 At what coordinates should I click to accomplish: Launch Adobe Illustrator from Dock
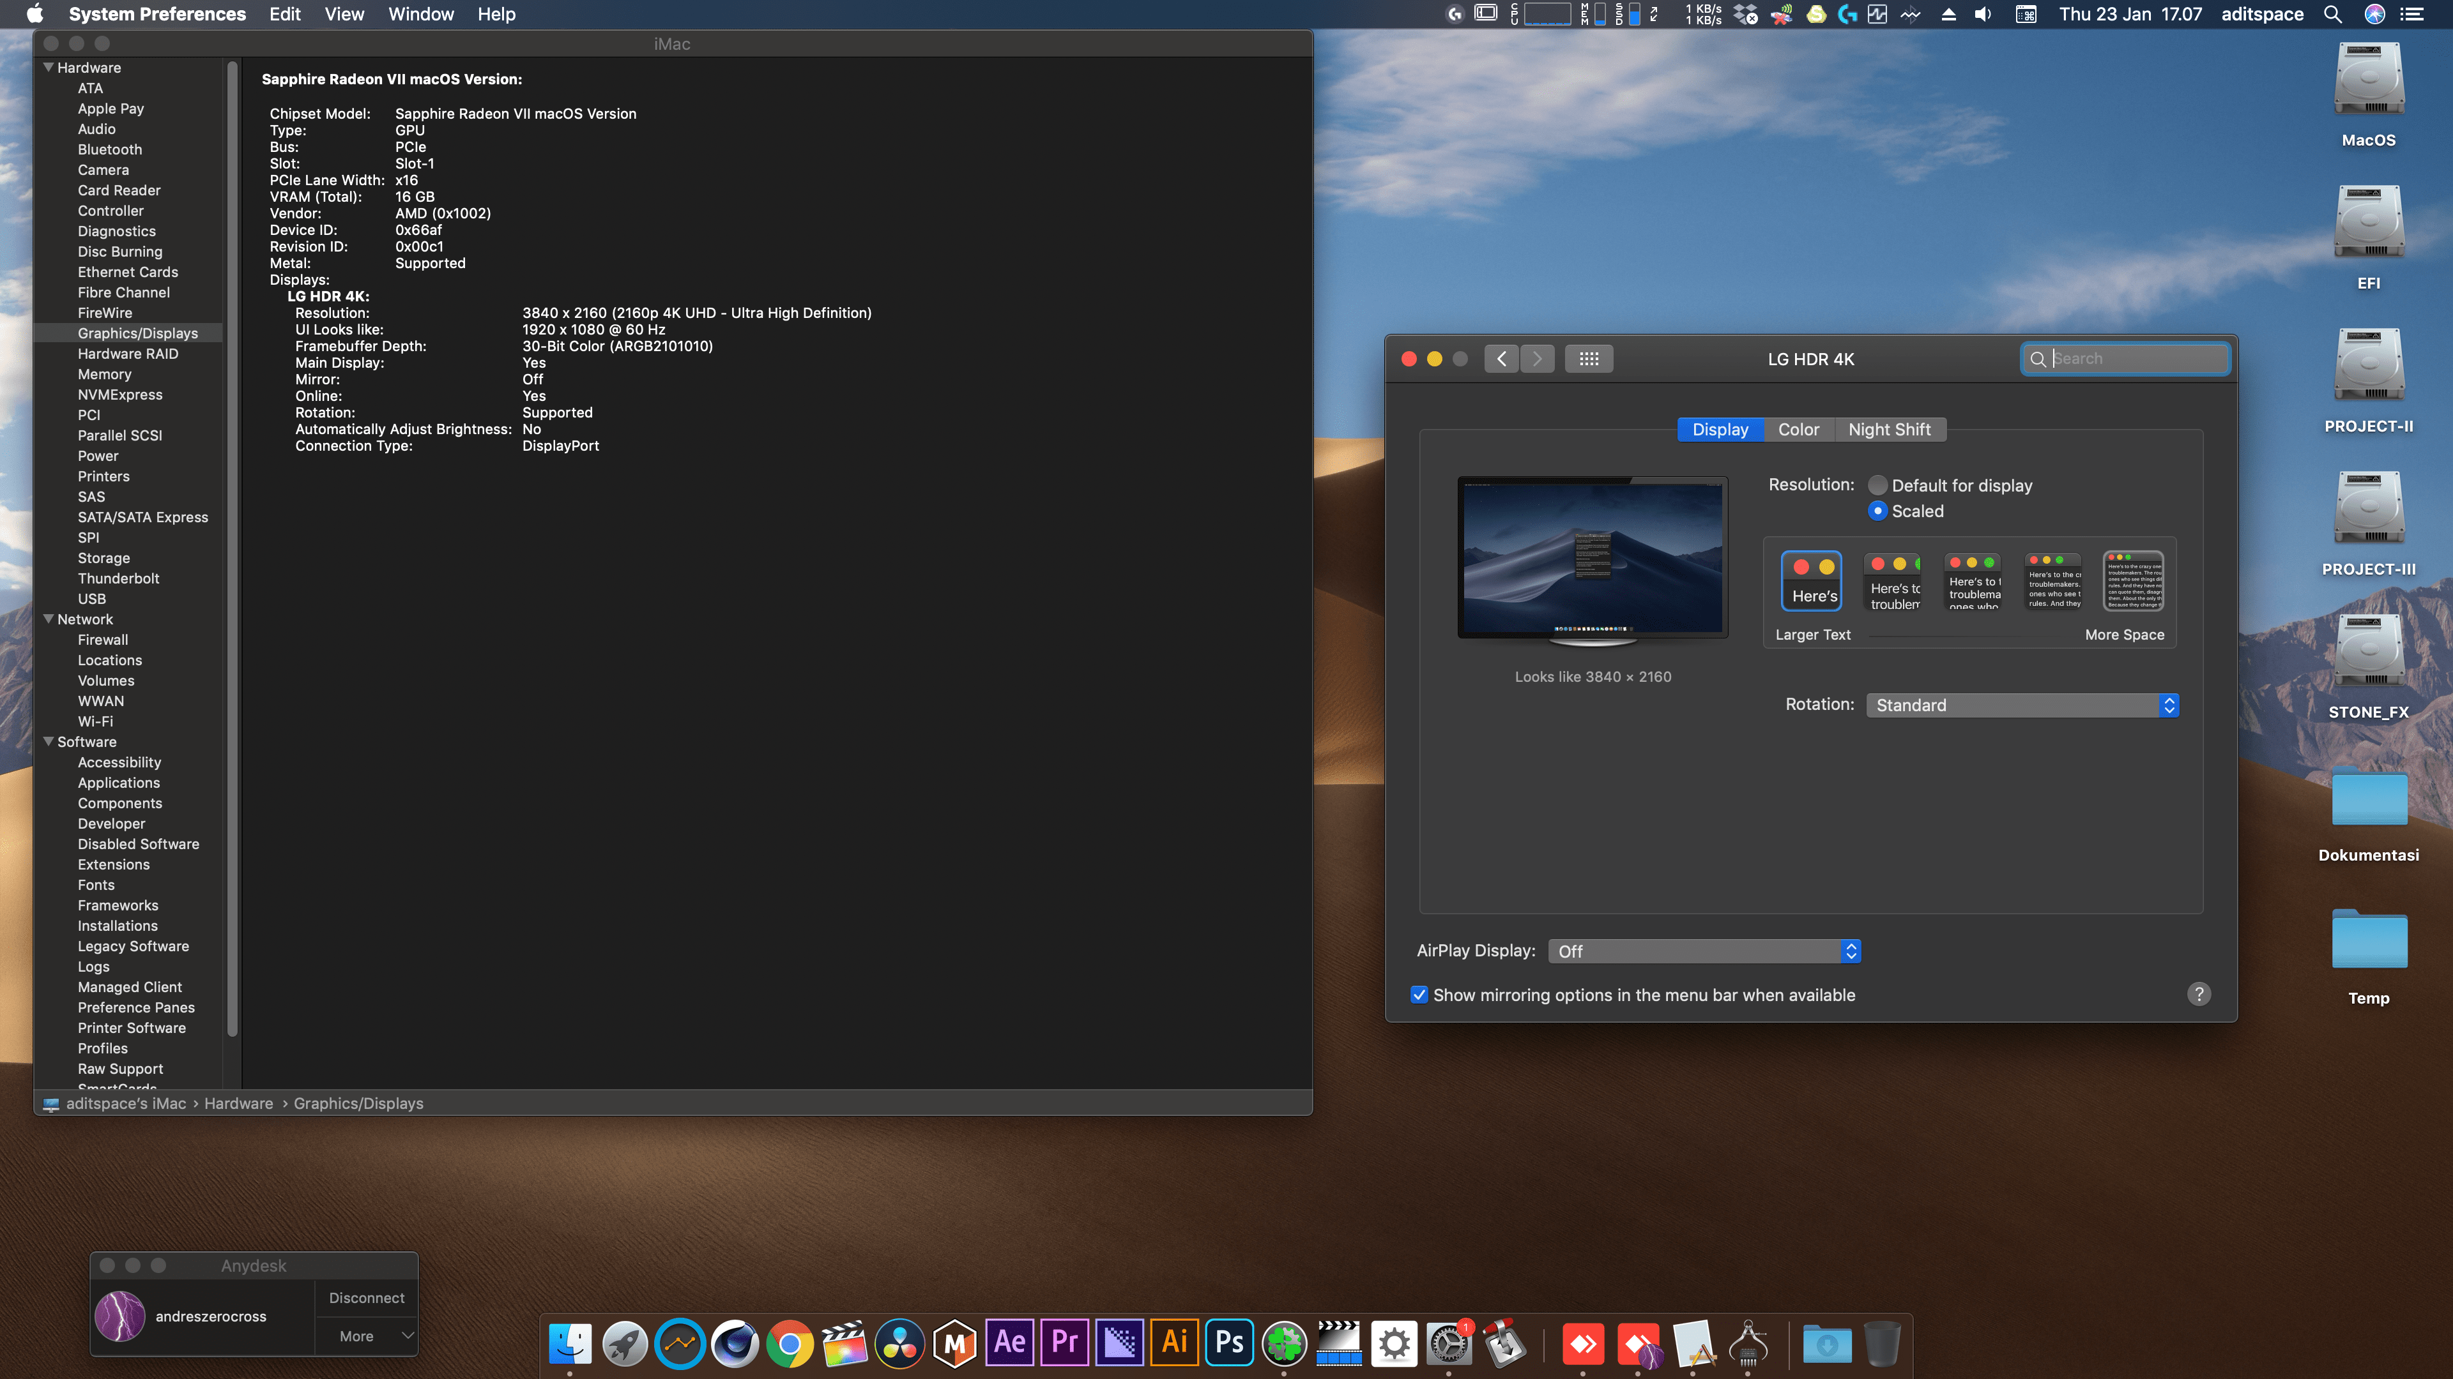[x=1174, y=1344]
